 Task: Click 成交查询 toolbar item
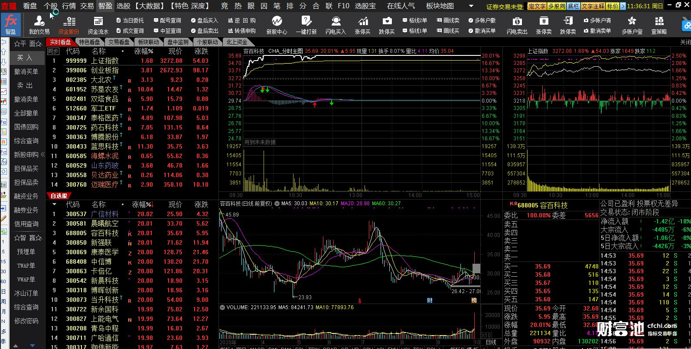(x=130, y=31)
